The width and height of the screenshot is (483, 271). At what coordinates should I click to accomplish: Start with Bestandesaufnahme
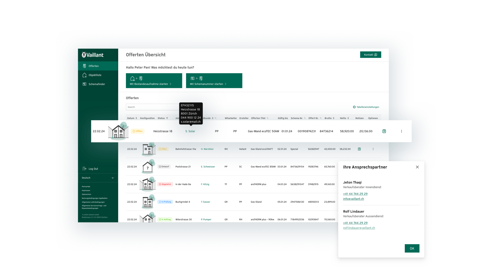tap(154, 81)
